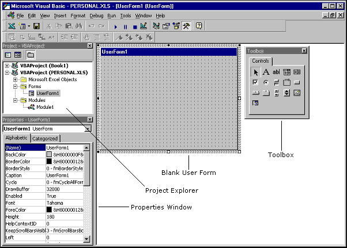Click the Paste toolbar icon
Image resolution: width=347 pixels, height=248 pixels.
coord(69,26)
